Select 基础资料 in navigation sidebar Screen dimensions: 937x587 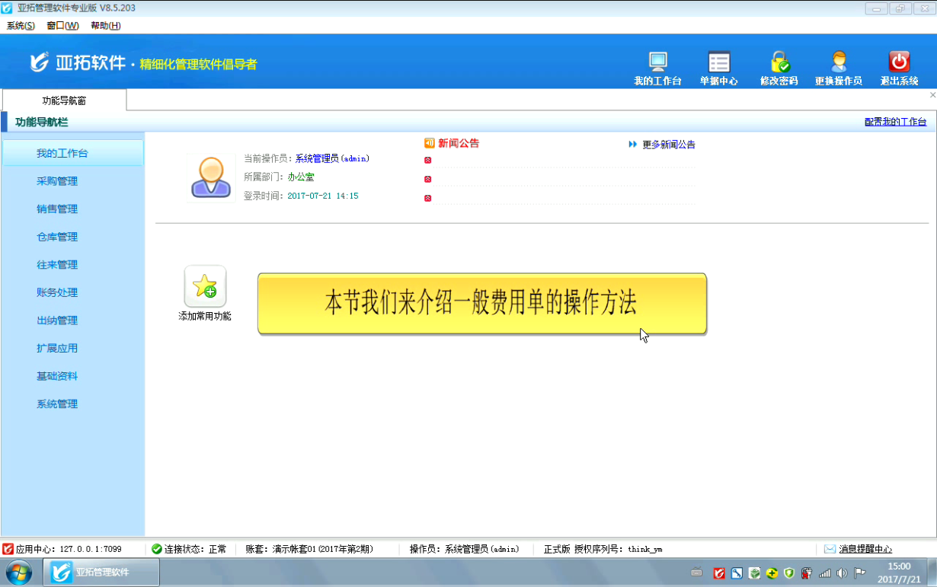coord(57,376)
